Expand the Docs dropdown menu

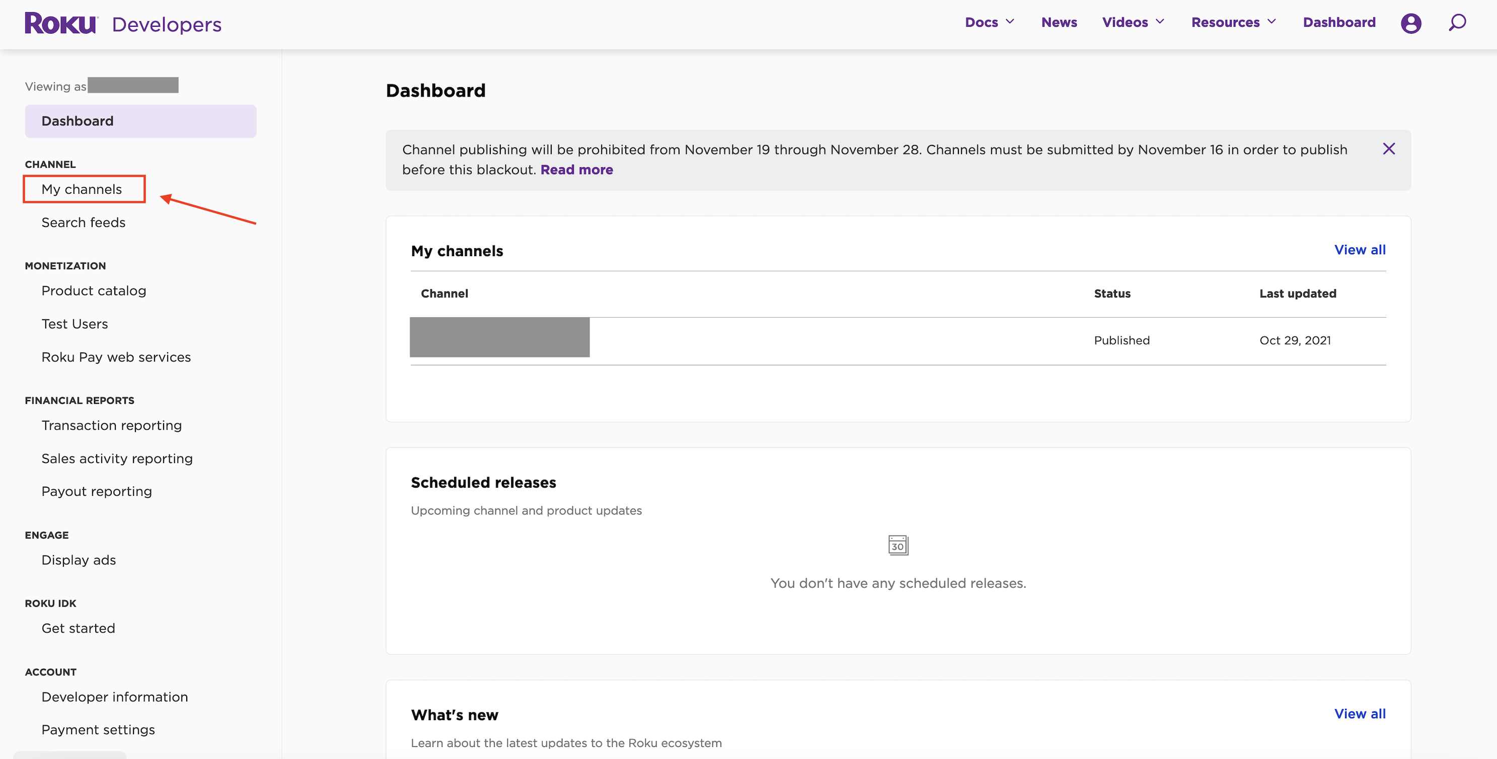[989, 22]
